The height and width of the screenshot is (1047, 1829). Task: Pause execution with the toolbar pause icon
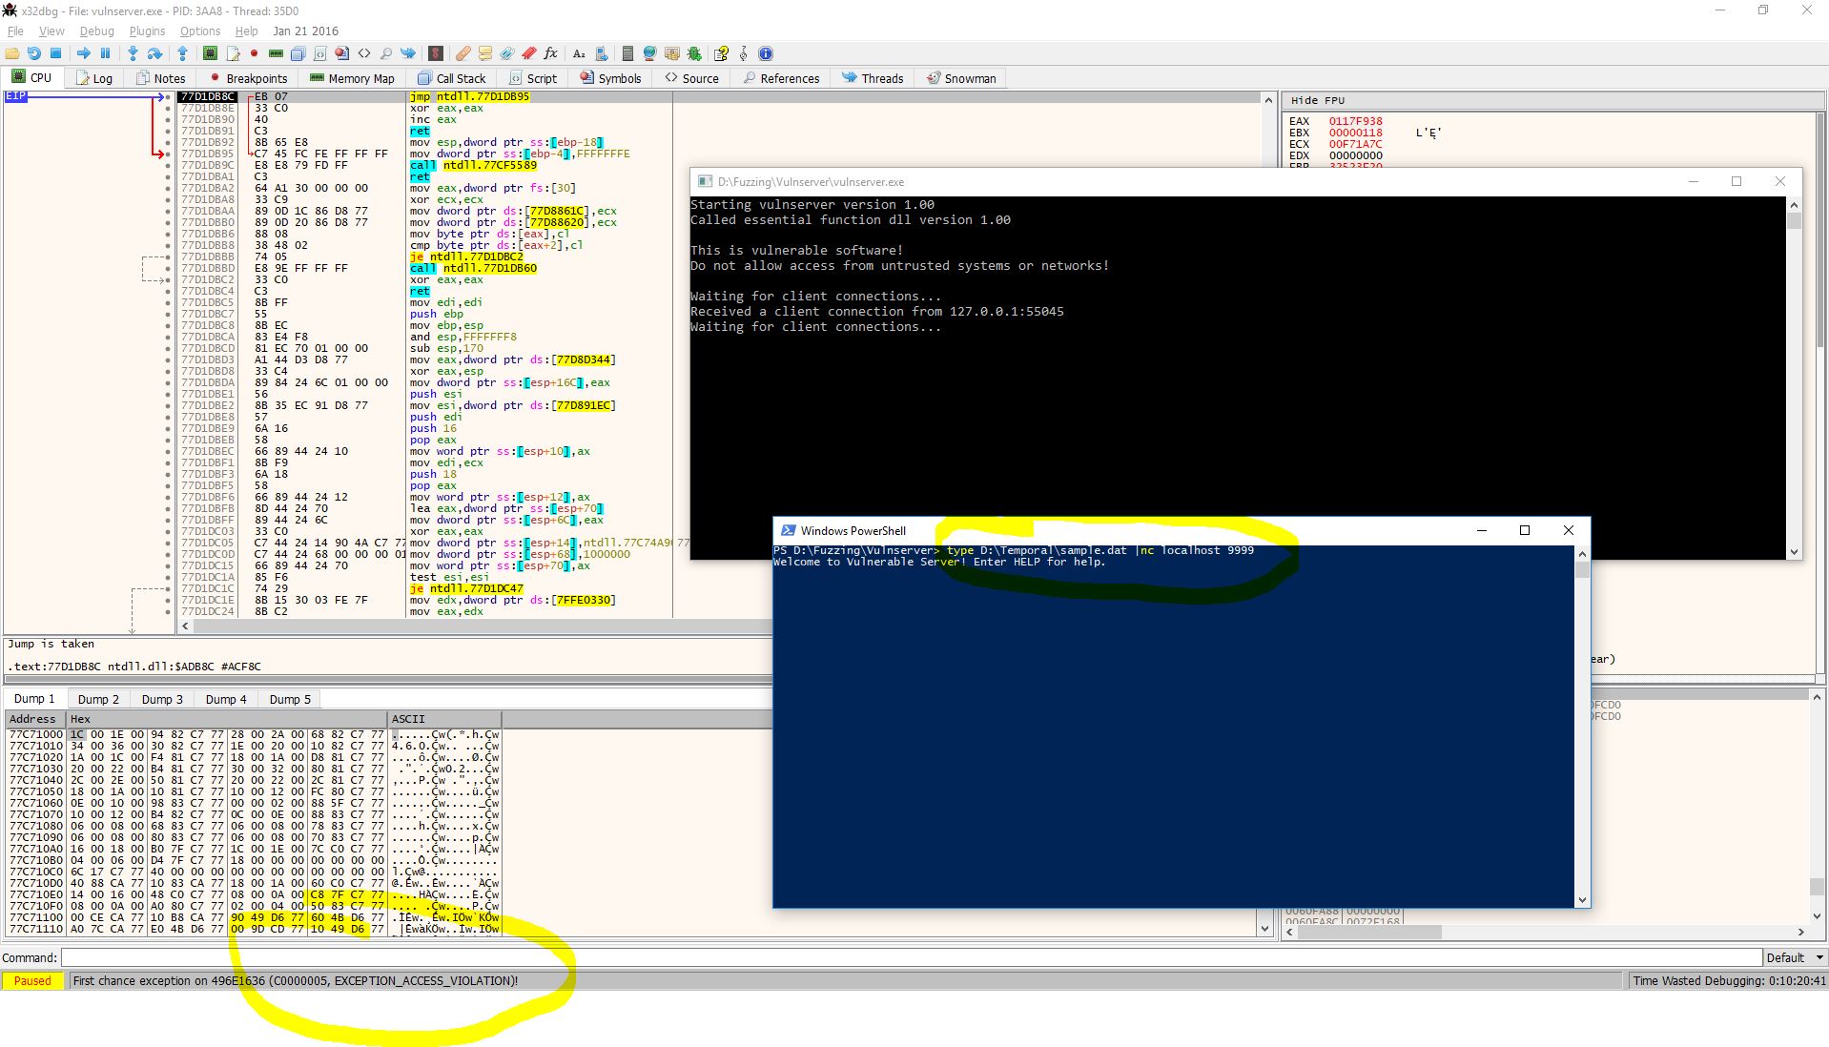click(x=106, y=53)
